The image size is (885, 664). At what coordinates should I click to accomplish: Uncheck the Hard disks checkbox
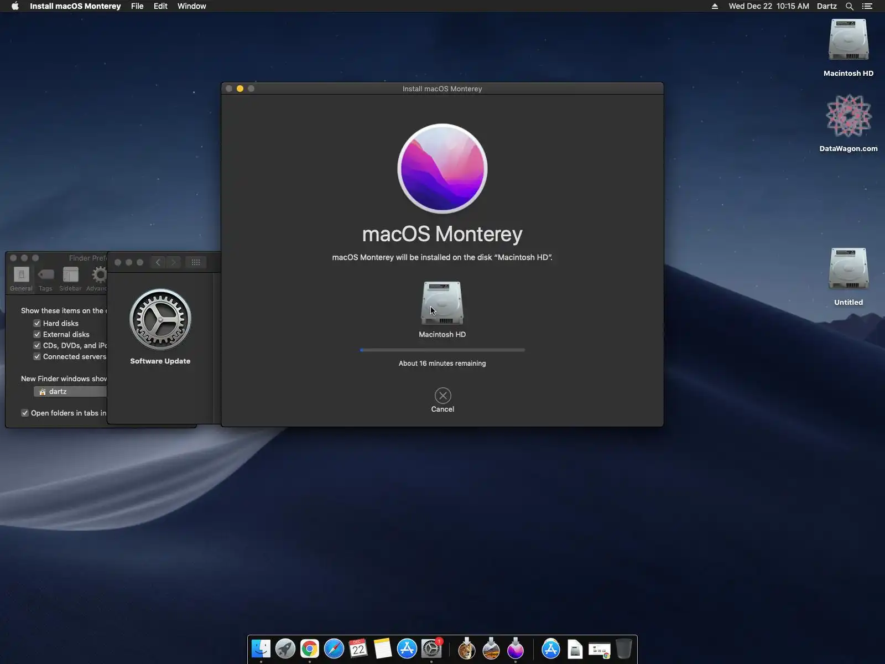pos(37,323)
